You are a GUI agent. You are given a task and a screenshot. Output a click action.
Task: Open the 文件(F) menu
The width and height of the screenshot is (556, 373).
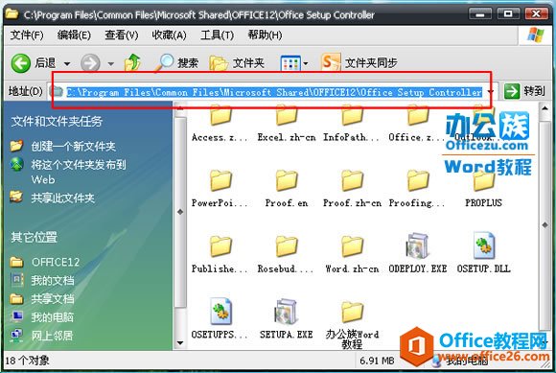click(x=27, y=35)
